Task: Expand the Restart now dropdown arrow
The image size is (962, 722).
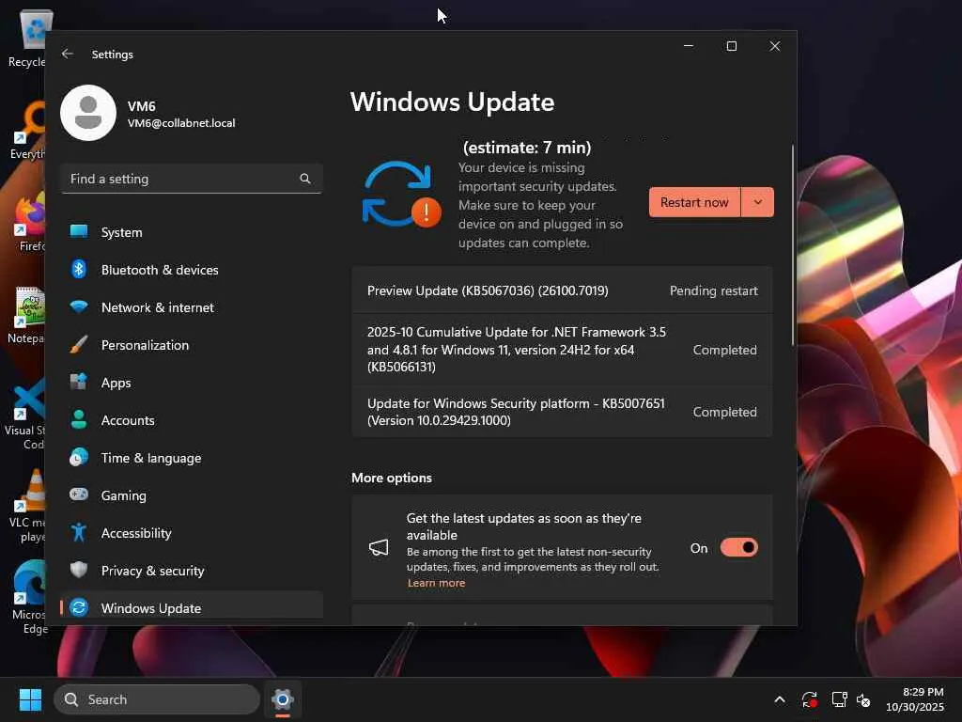Action: click(758, 202)
